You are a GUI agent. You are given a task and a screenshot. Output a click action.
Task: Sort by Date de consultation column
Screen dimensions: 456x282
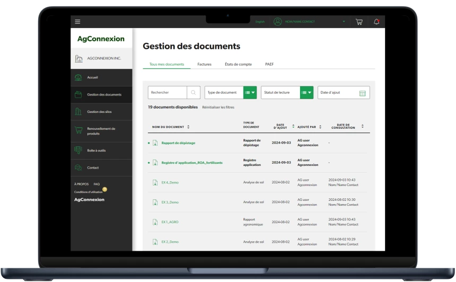(x=363, y=127)
